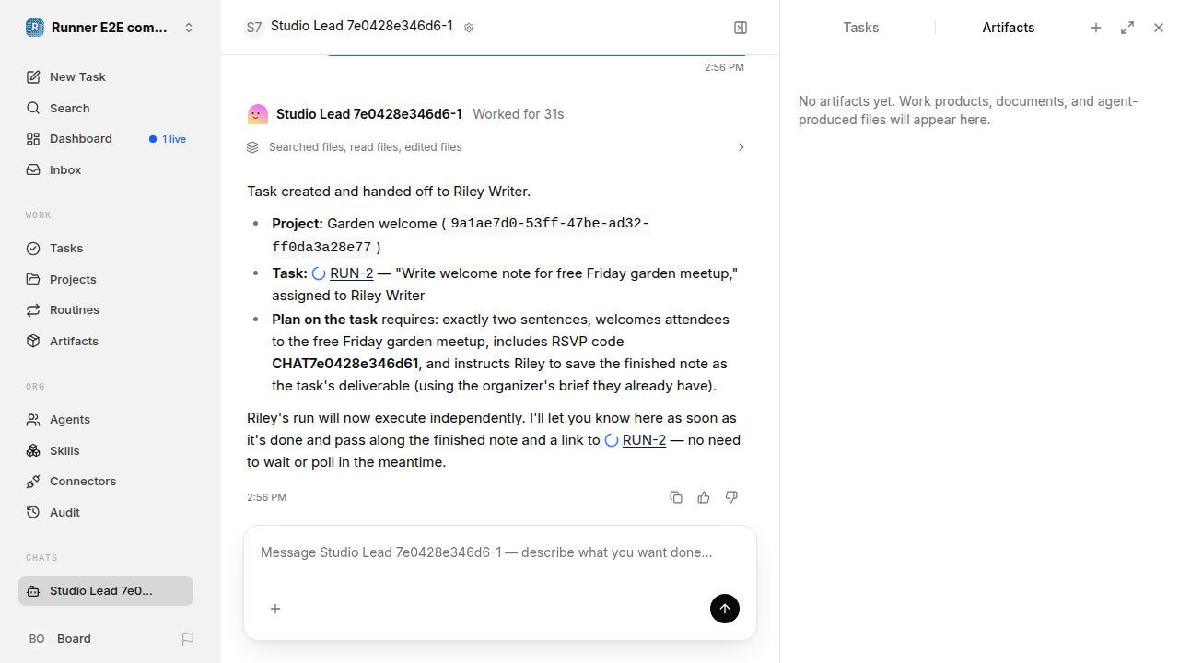The width and height of the screenshot is (1179, 663).
Task: Add attachment with the plus icon
Action: click(275, 609)
